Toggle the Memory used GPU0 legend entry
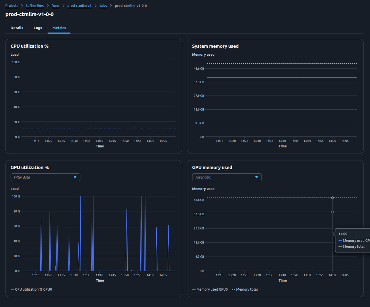The height and width of the screenshot is (307, 370). point(210,289)
